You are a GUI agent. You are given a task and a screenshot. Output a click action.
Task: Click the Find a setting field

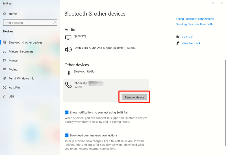[x=30, y=23]
